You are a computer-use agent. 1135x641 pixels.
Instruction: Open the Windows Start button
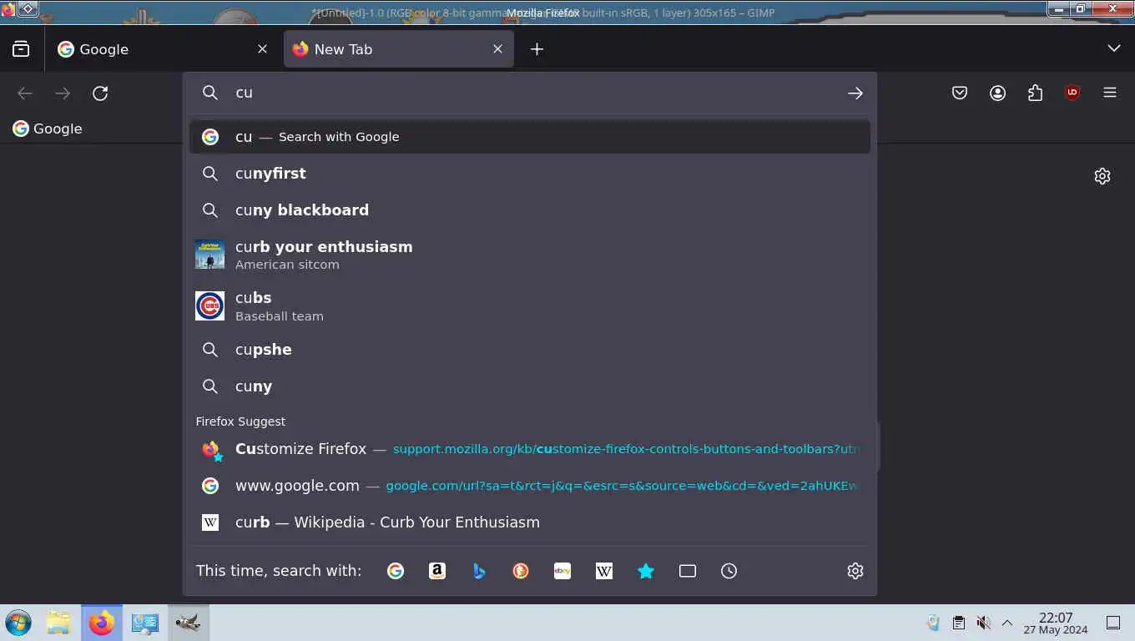coord(18,623)
